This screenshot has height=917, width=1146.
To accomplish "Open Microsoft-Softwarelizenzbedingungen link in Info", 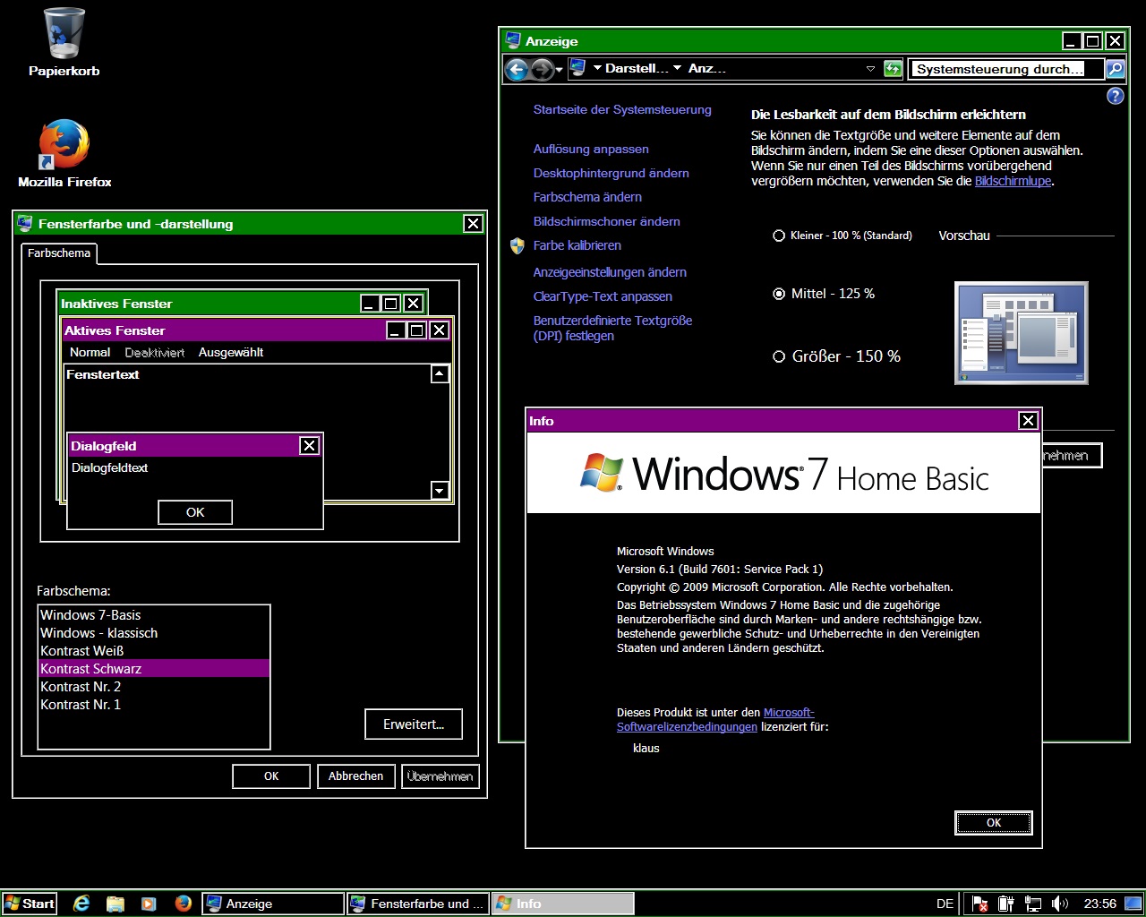I will click(715, 720).
